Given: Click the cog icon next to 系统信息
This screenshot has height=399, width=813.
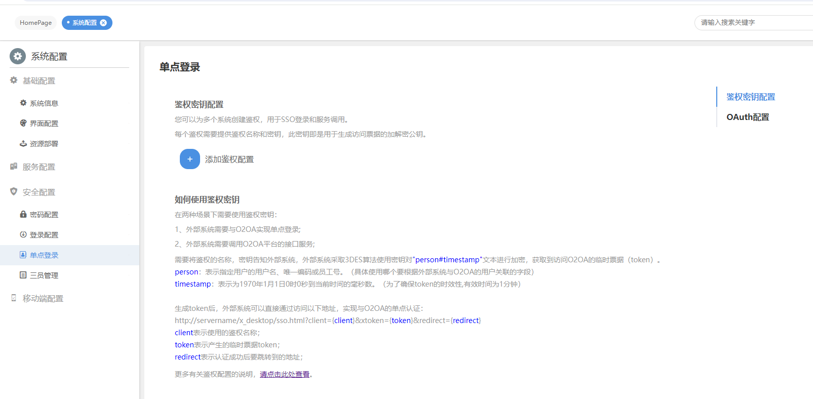Looking at the screenshot, I should [x=23, y=103].
